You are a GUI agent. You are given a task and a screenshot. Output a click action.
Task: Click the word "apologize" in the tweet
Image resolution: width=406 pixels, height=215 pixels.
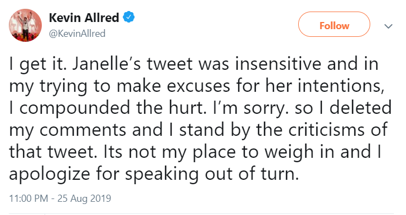[50, 174]
